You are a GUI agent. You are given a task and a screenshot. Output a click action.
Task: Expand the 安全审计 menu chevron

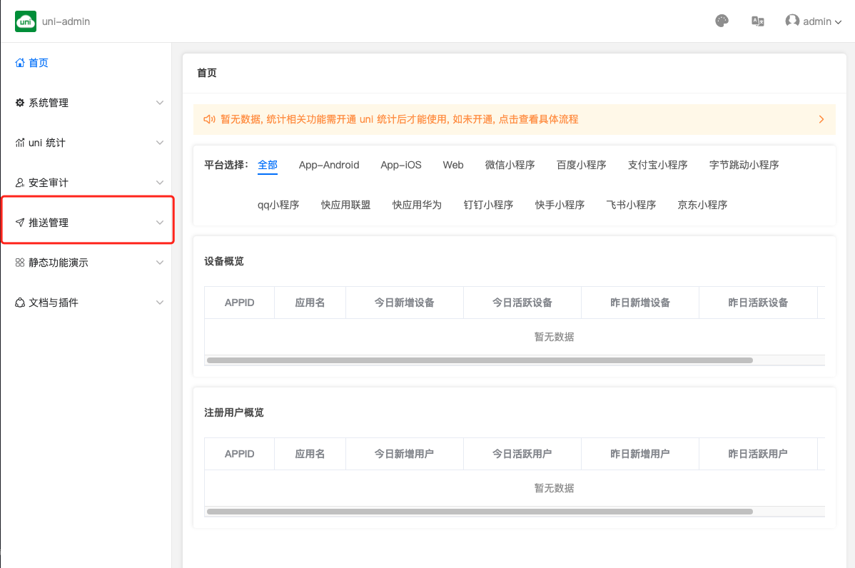click(x=160, y=183)
